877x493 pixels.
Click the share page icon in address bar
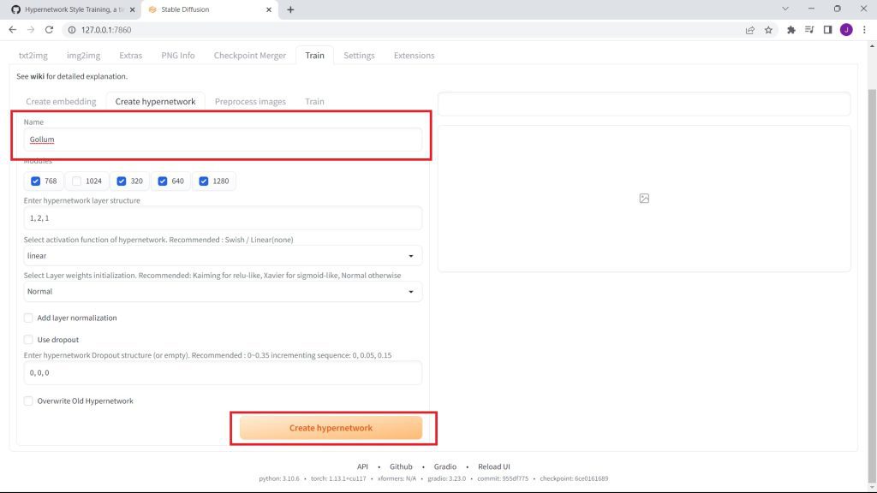[749, 29]
